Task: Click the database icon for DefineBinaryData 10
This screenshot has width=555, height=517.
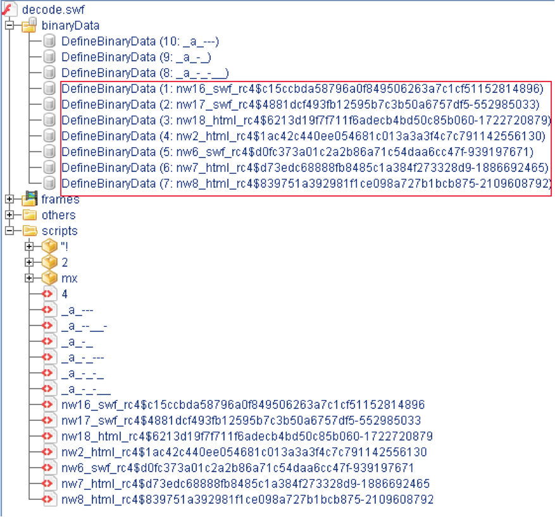Action: [49, 41]
